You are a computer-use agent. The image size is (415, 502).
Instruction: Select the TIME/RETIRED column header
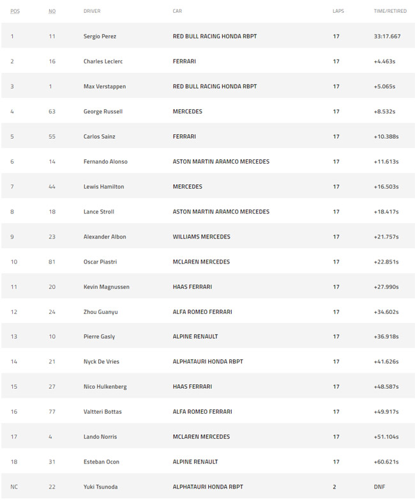pos(390,11)
